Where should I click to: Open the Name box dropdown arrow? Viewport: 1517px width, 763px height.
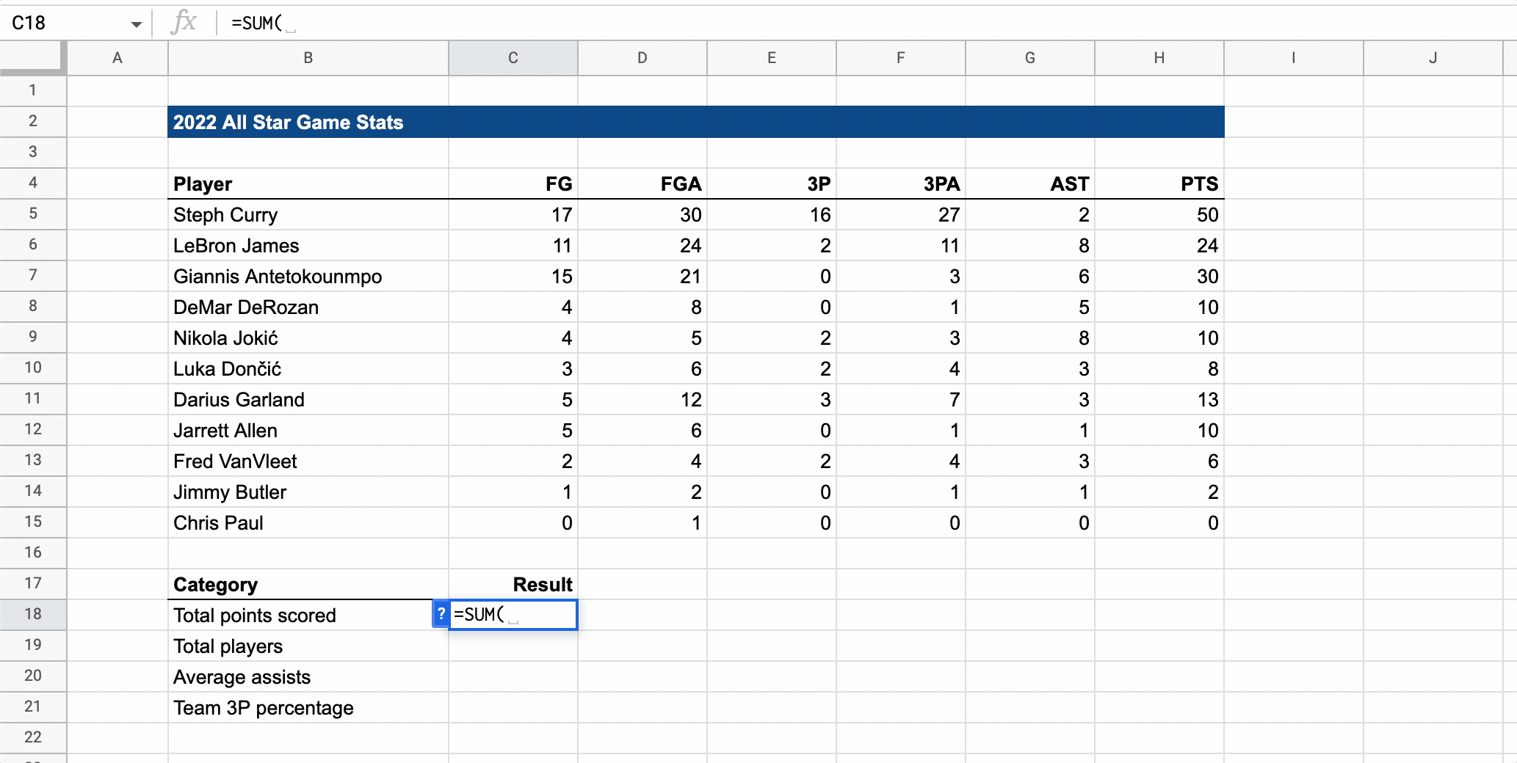(136, 24)
